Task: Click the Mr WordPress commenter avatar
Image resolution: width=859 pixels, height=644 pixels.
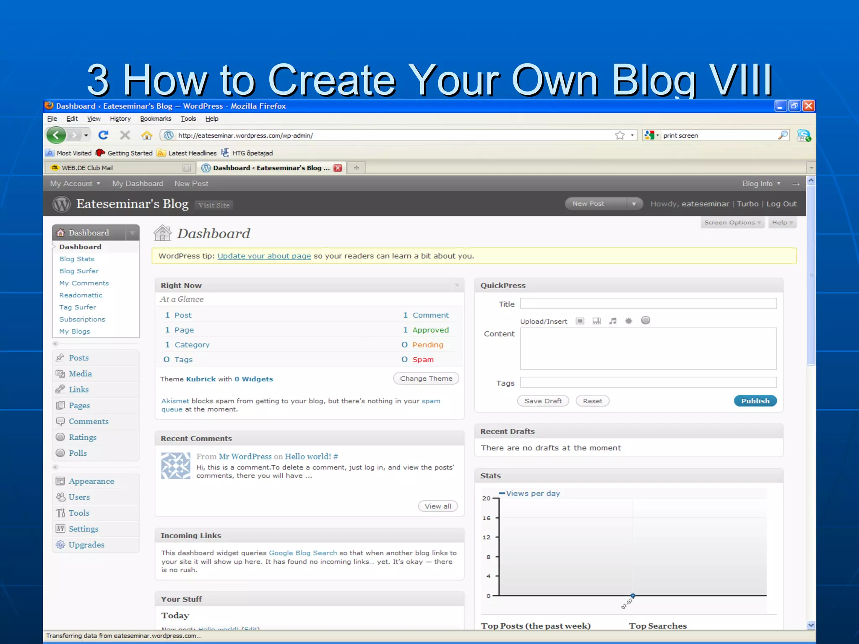Action: tap(176, 465)
